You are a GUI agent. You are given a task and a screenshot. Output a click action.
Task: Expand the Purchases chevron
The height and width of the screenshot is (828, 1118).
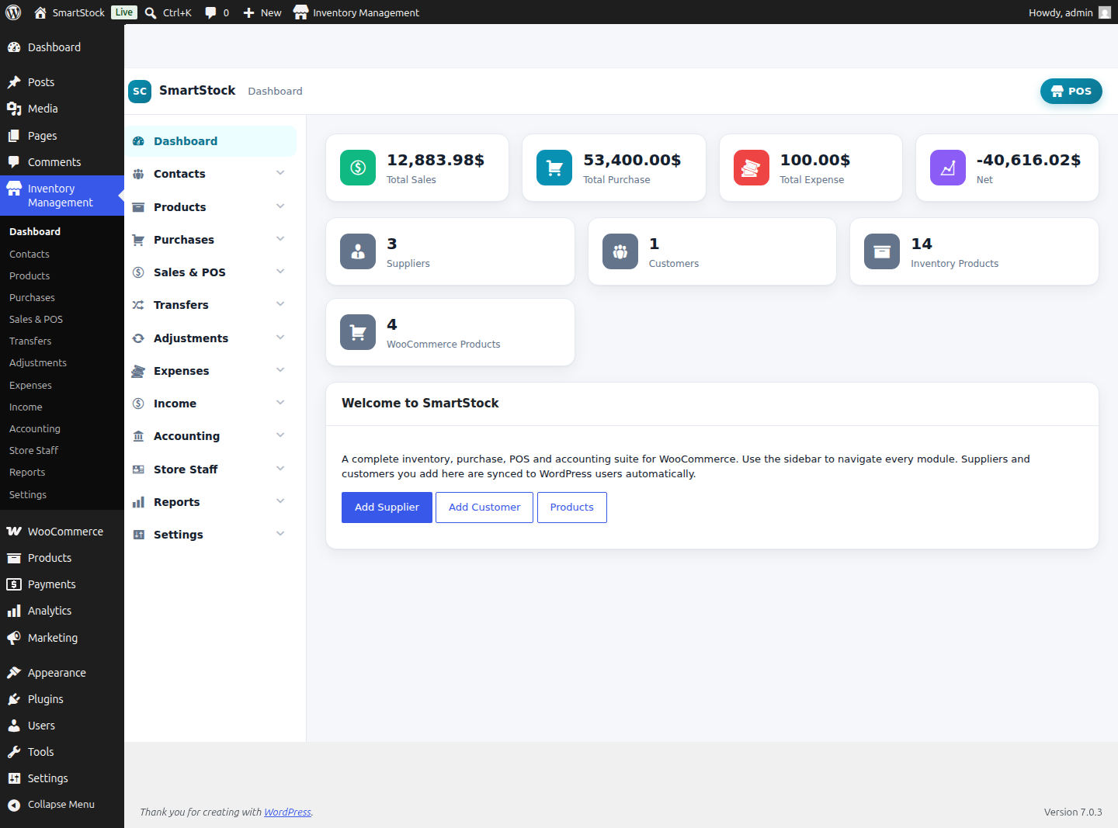pyautogui.click(x=280, y=239)
